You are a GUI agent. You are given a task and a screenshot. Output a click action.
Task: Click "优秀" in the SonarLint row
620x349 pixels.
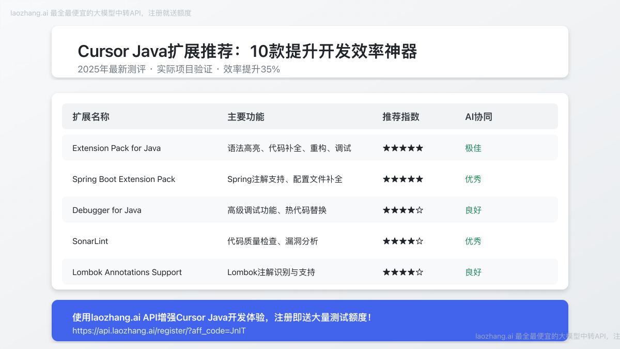tap(473, 241)
